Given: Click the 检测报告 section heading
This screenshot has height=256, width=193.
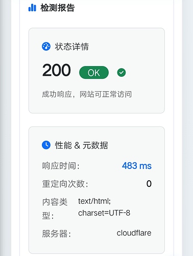Looking at the screenshot, I should pos(58,8).
